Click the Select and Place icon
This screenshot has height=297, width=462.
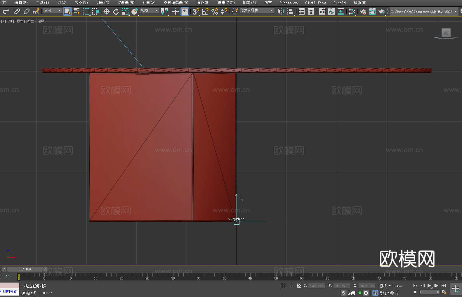pos(135,11)
